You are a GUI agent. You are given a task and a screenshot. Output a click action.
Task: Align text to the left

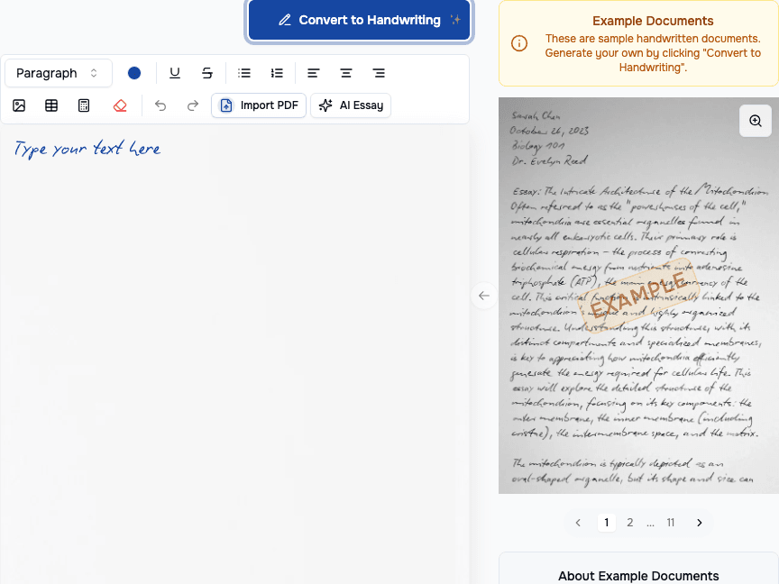click(x=313, y=73)
